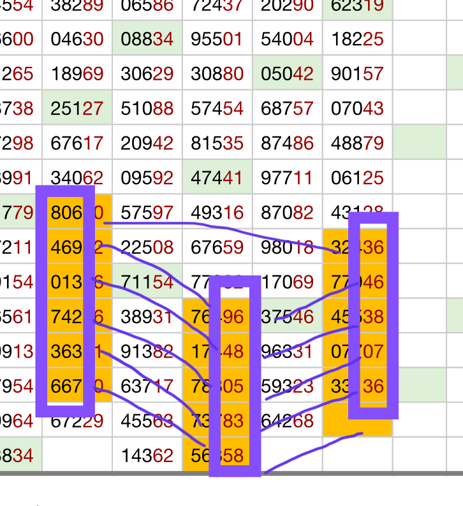Click the cell containing 18225
The height and width of the screenshot is (506, 463).
[357, 40]
